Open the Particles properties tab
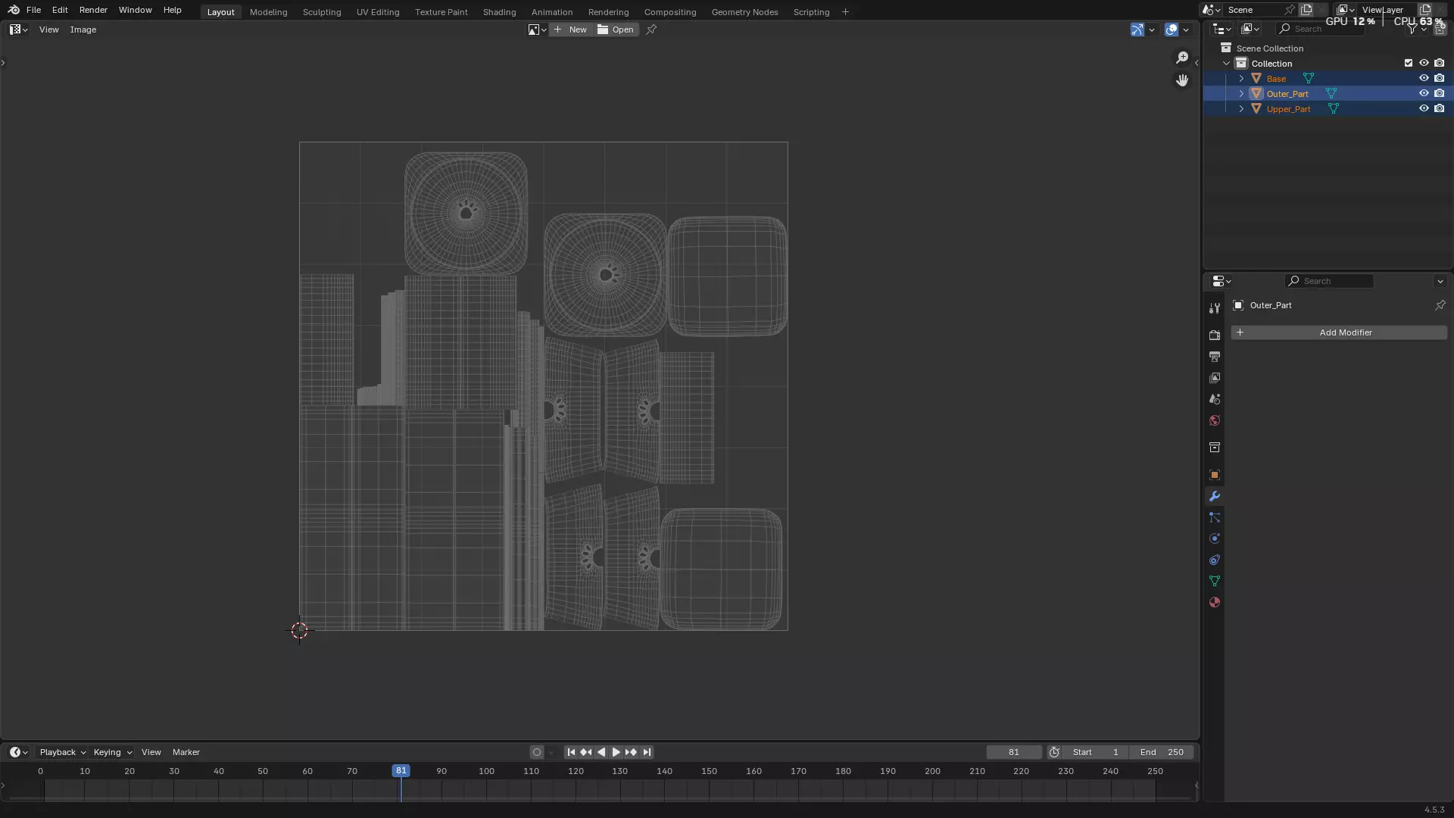The image size is (1454, 818). point(1215,518)
